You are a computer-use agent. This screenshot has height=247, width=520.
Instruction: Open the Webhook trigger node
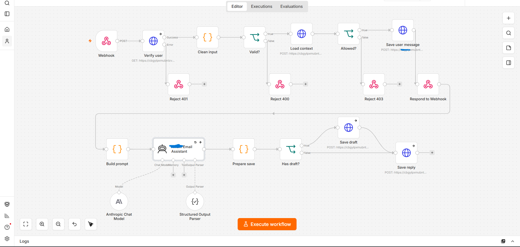point(106,41)
